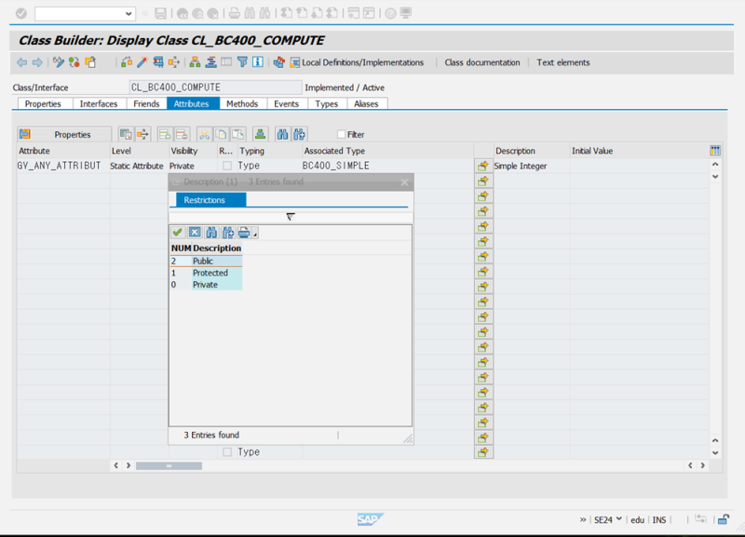This screenshot has width=745, height=537.
Task: Click the cancel X icon in the value help popup
Action: click(x=195, y=232)
